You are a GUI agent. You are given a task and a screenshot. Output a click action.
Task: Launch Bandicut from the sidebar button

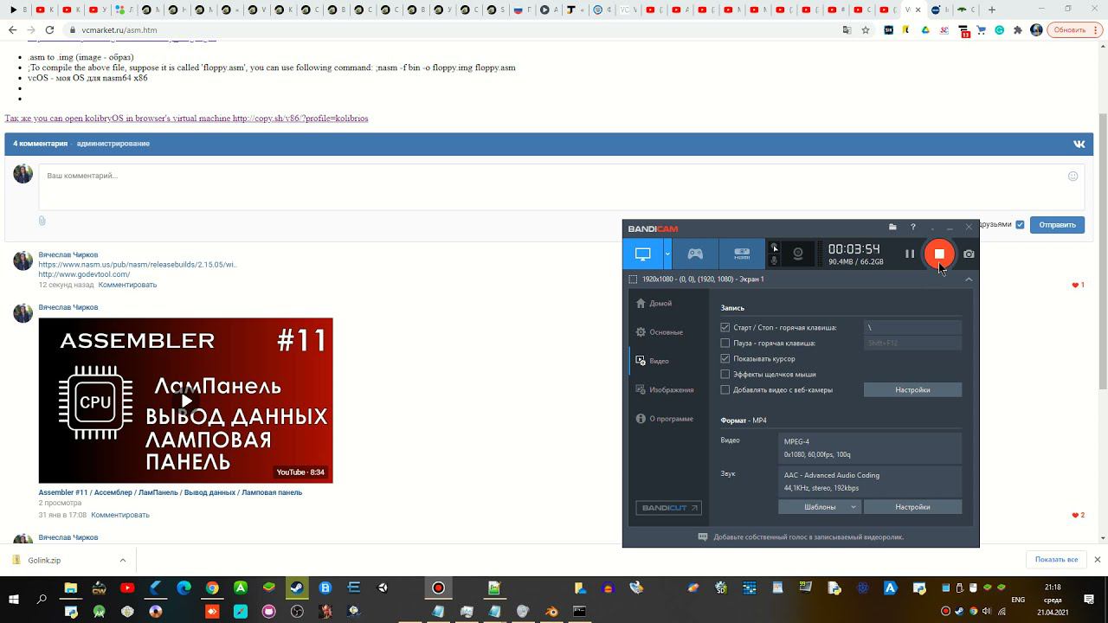pyautogui.click(x=668, y=508)
